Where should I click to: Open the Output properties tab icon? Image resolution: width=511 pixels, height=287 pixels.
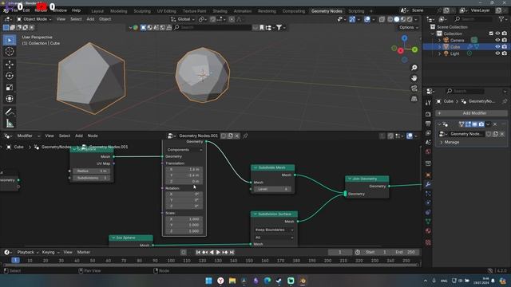click(x=428, y=124)
